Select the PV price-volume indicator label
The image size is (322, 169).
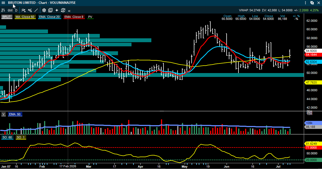click(90, 17)
